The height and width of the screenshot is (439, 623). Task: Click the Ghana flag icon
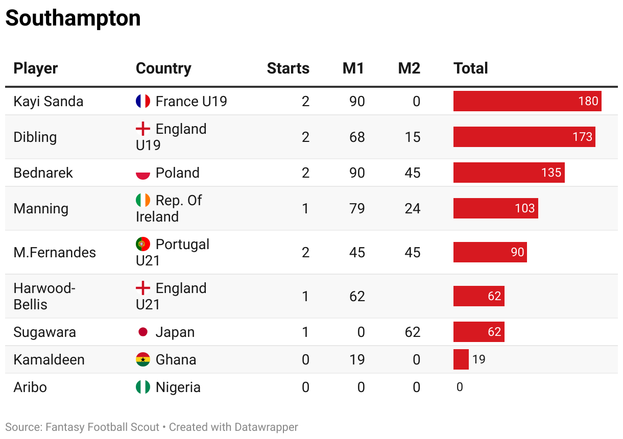point(143,360)
